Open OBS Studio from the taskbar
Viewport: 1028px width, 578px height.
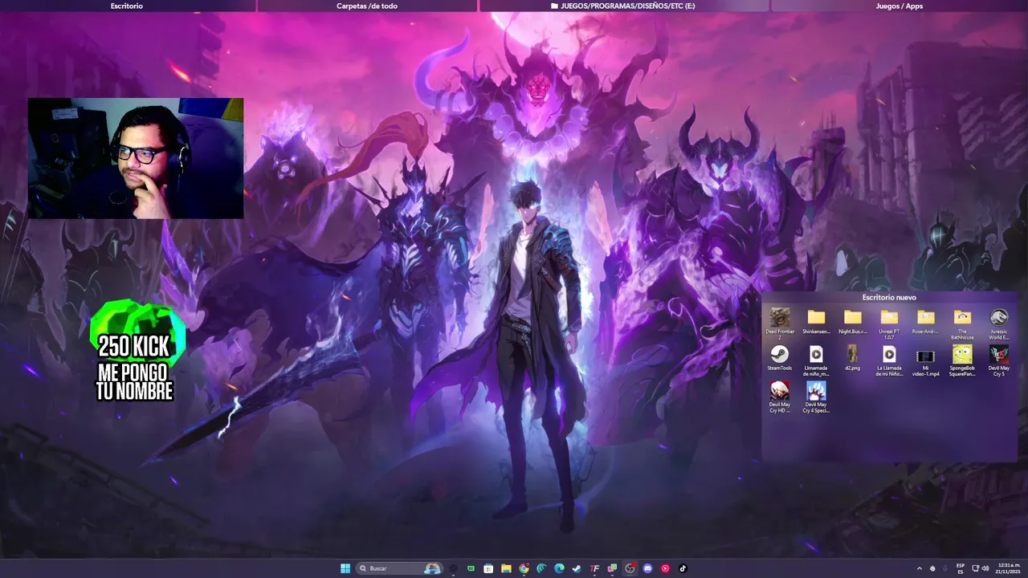(630, 568)
